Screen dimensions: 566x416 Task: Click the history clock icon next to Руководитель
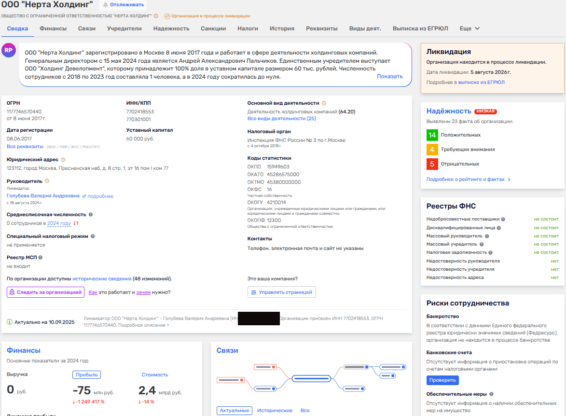(x=47, y=181)
